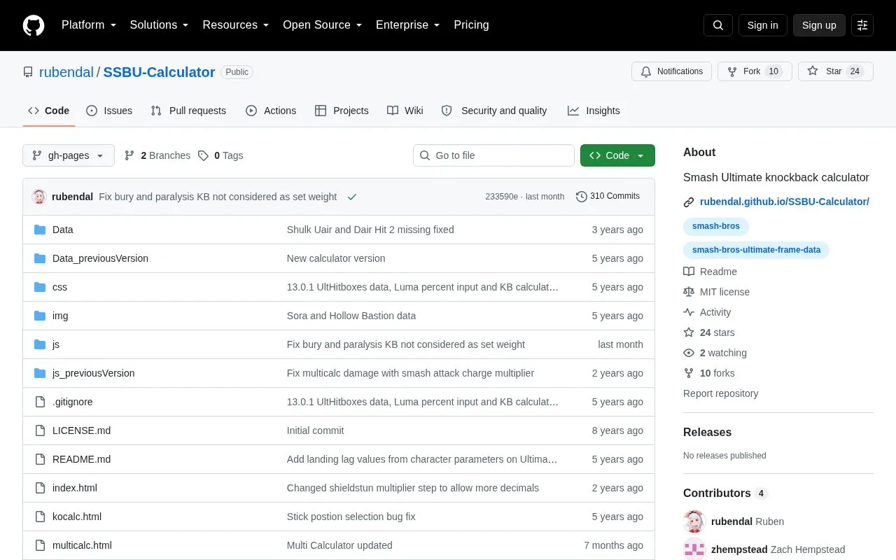
Task: Click the scale icon beside MIT license
Action: coord(689,292)
